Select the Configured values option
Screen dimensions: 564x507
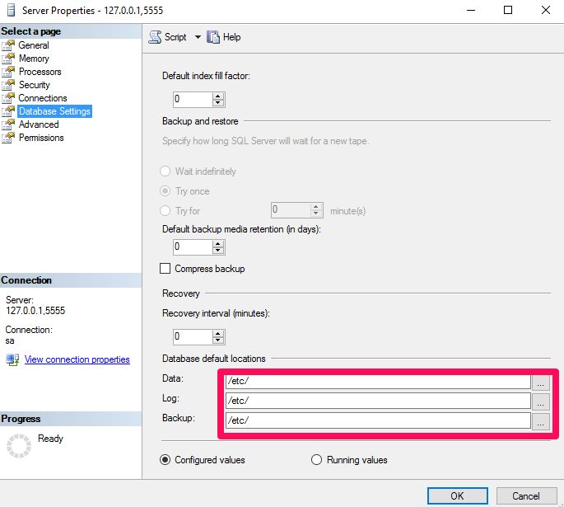[165, 460]
